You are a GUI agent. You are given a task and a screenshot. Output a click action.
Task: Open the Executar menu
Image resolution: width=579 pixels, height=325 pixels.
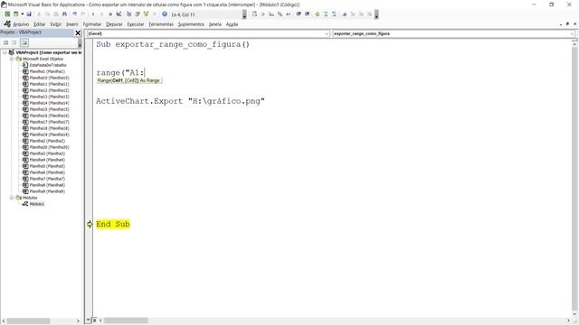tap(136, 24)
